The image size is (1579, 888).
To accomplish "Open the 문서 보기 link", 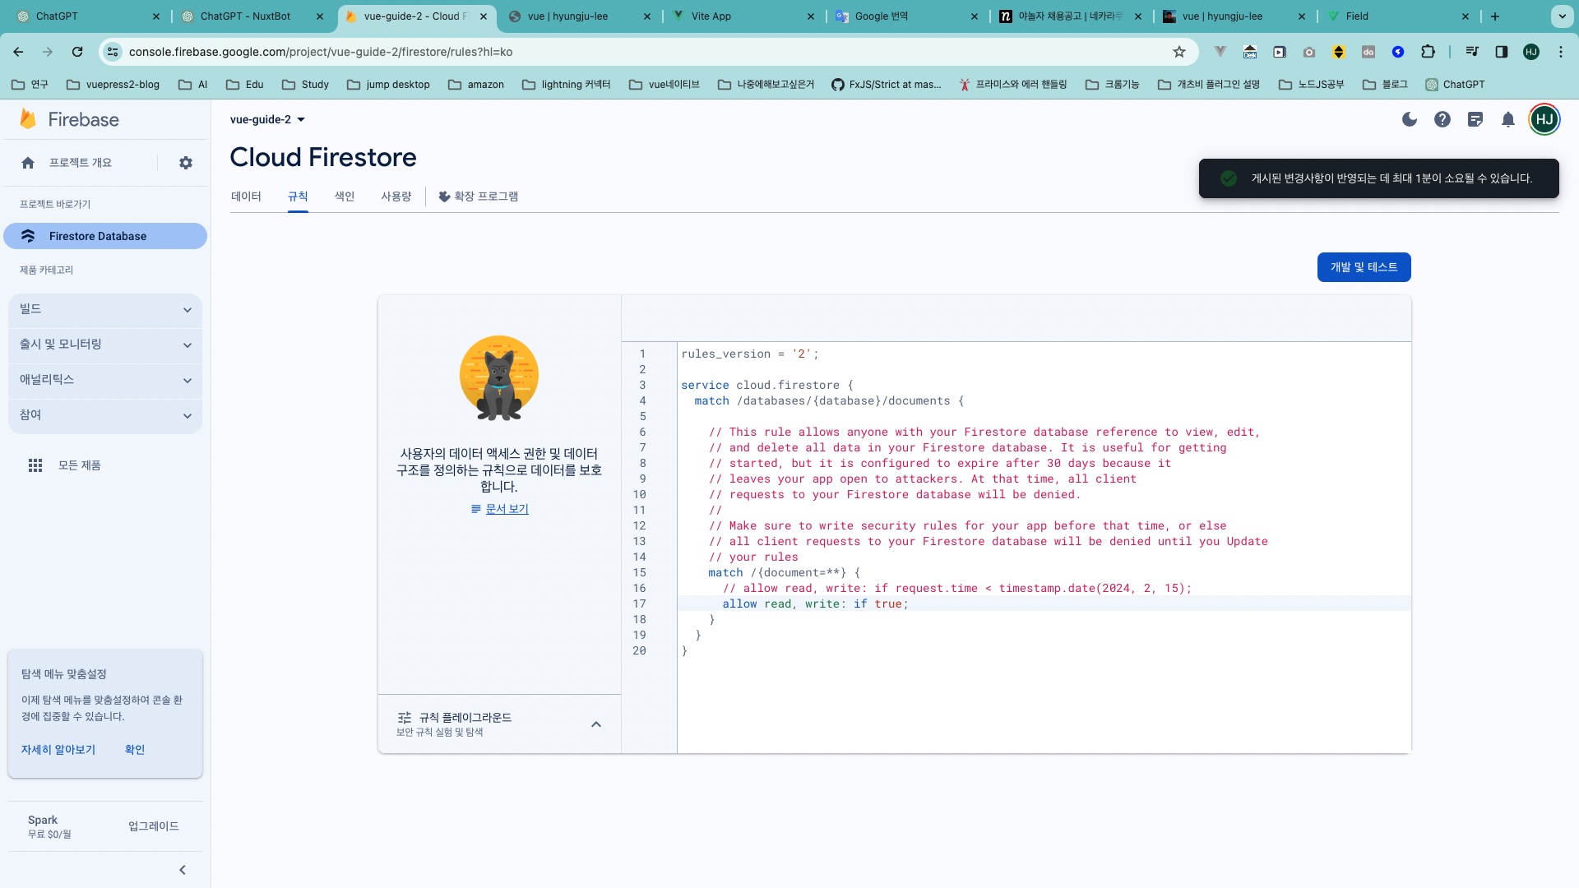I will pos(507,509).
